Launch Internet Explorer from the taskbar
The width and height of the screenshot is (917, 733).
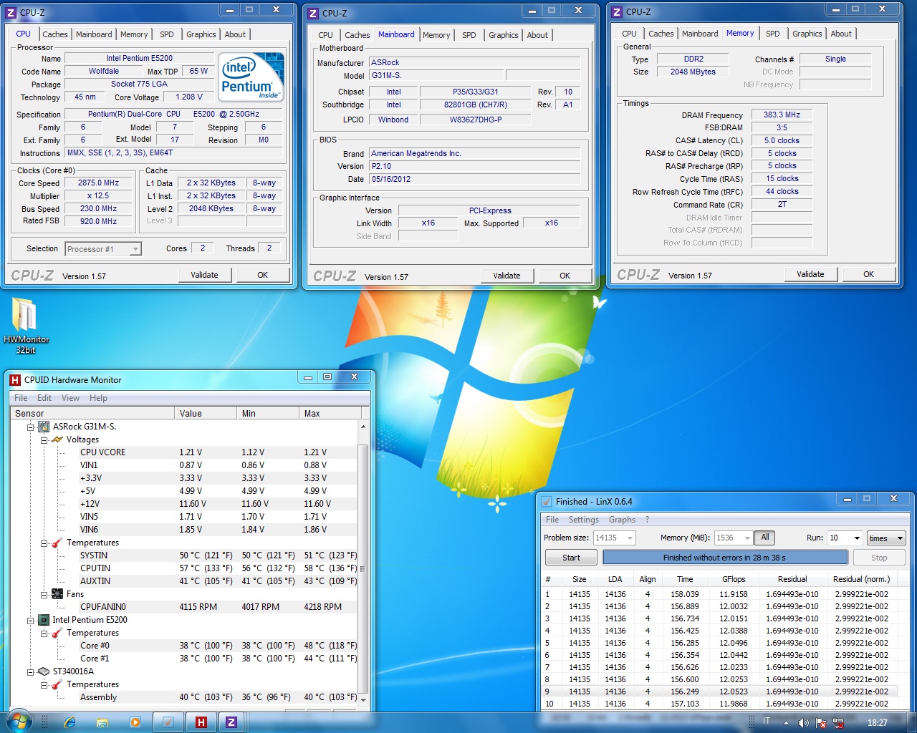tap(69, 722)
